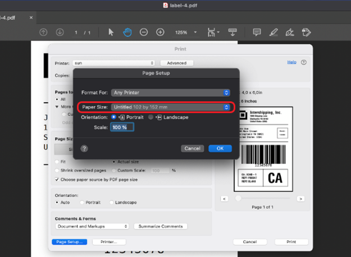Select the Fit sizing option
This screenshot has height=257, width=351.
tap(57, 161)
